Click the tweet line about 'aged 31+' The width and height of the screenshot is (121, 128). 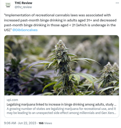click(60, 20)
